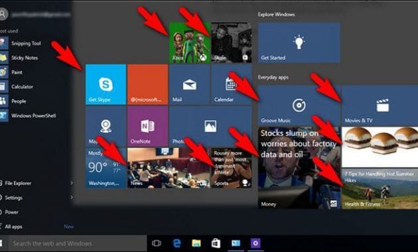Open the Store taskbar icon
The image size is (418, 252).
point(216,243)
